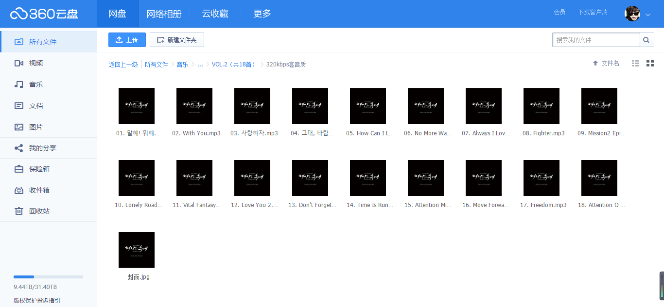This screenshot has width=664, height=307.
Task: Select the 13. Don't Forget thumbnail
Action: click(310, 178)
